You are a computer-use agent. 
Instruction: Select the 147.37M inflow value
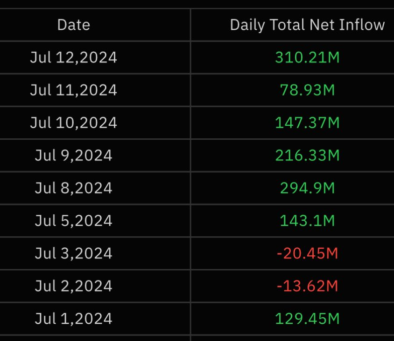307,123
